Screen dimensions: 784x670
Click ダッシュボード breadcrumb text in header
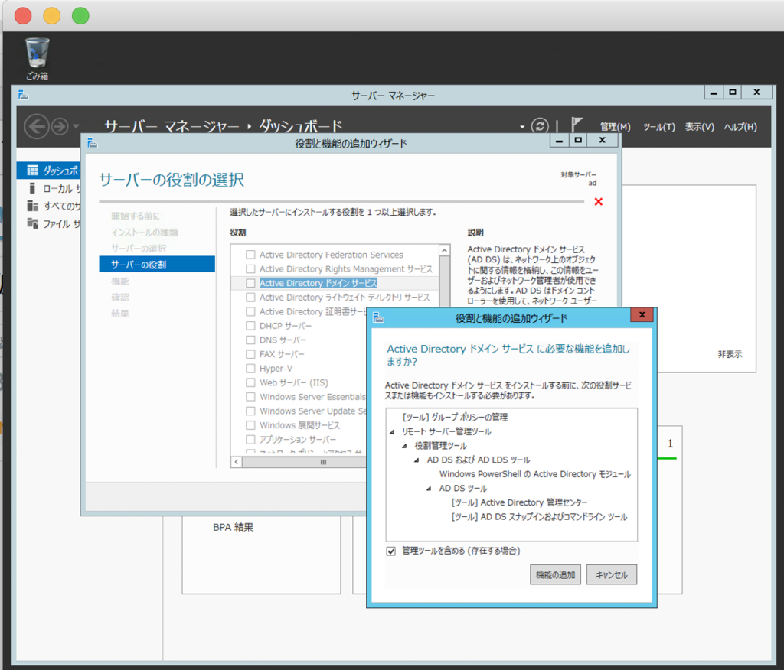tap(300, 126)
